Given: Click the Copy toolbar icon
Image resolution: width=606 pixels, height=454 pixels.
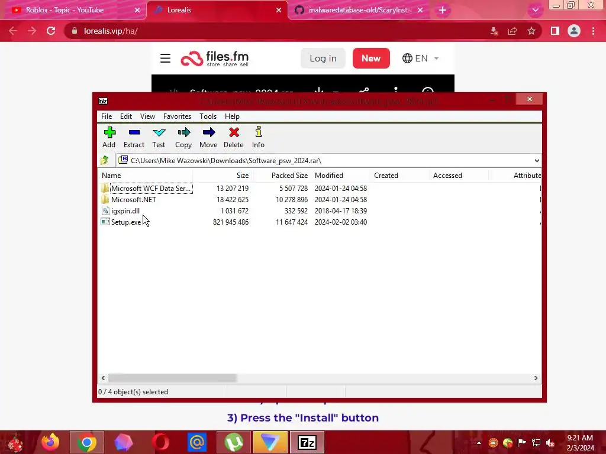Looking at the screenshot, I should click(x=183, y=137).
